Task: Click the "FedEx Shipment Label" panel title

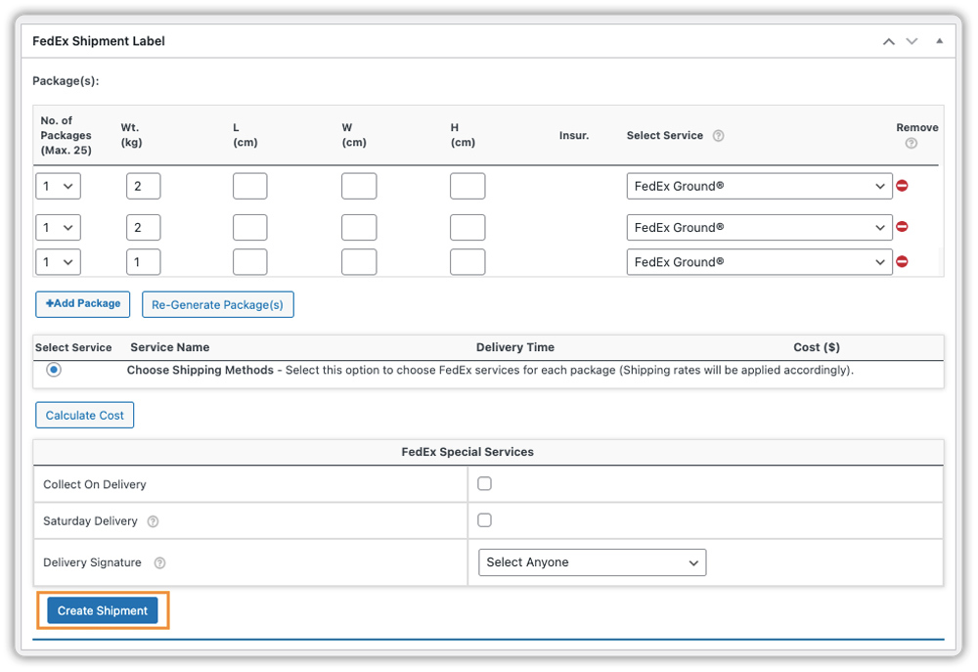Action: (99, 41)
